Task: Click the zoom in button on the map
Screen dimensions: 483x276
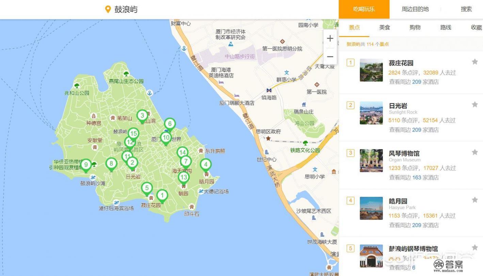Action: pyautogui.click(x=329, y=38)
